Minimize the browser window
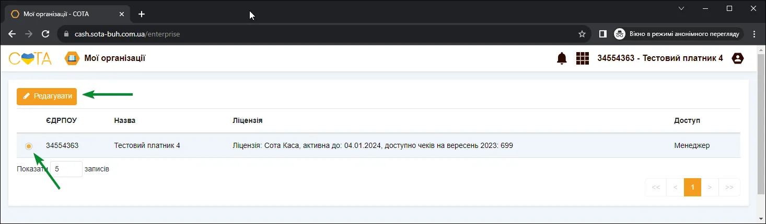This screenshot has width=766, height=224. 705,8
